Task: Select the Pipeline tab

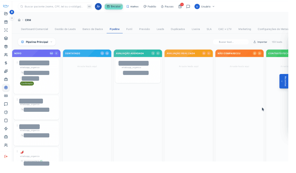Action: click(115, 29)
